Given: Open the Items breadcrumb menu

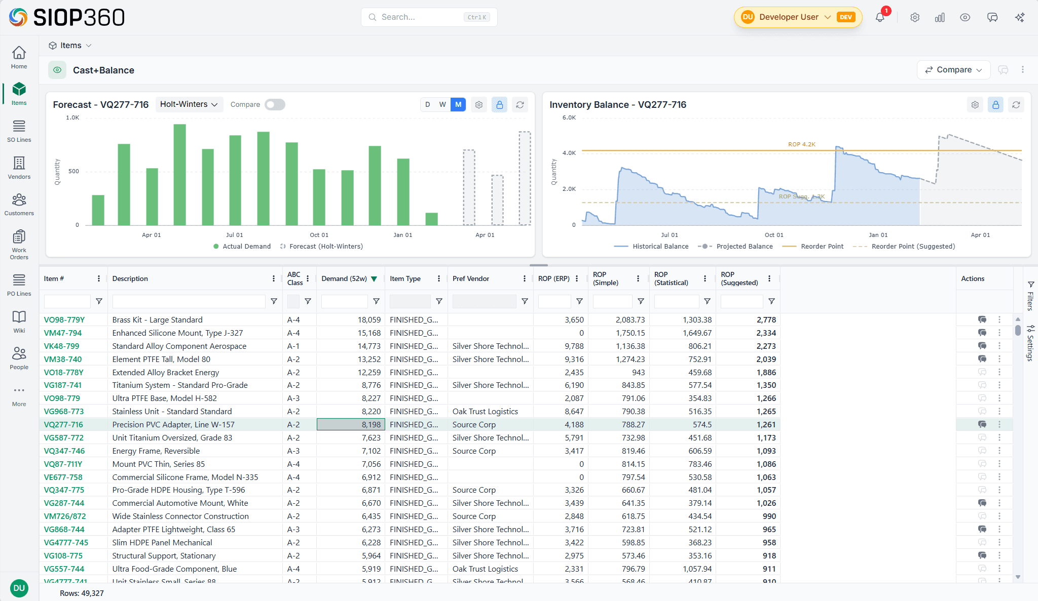Looking at the screenshot, I should coord(70,46).
